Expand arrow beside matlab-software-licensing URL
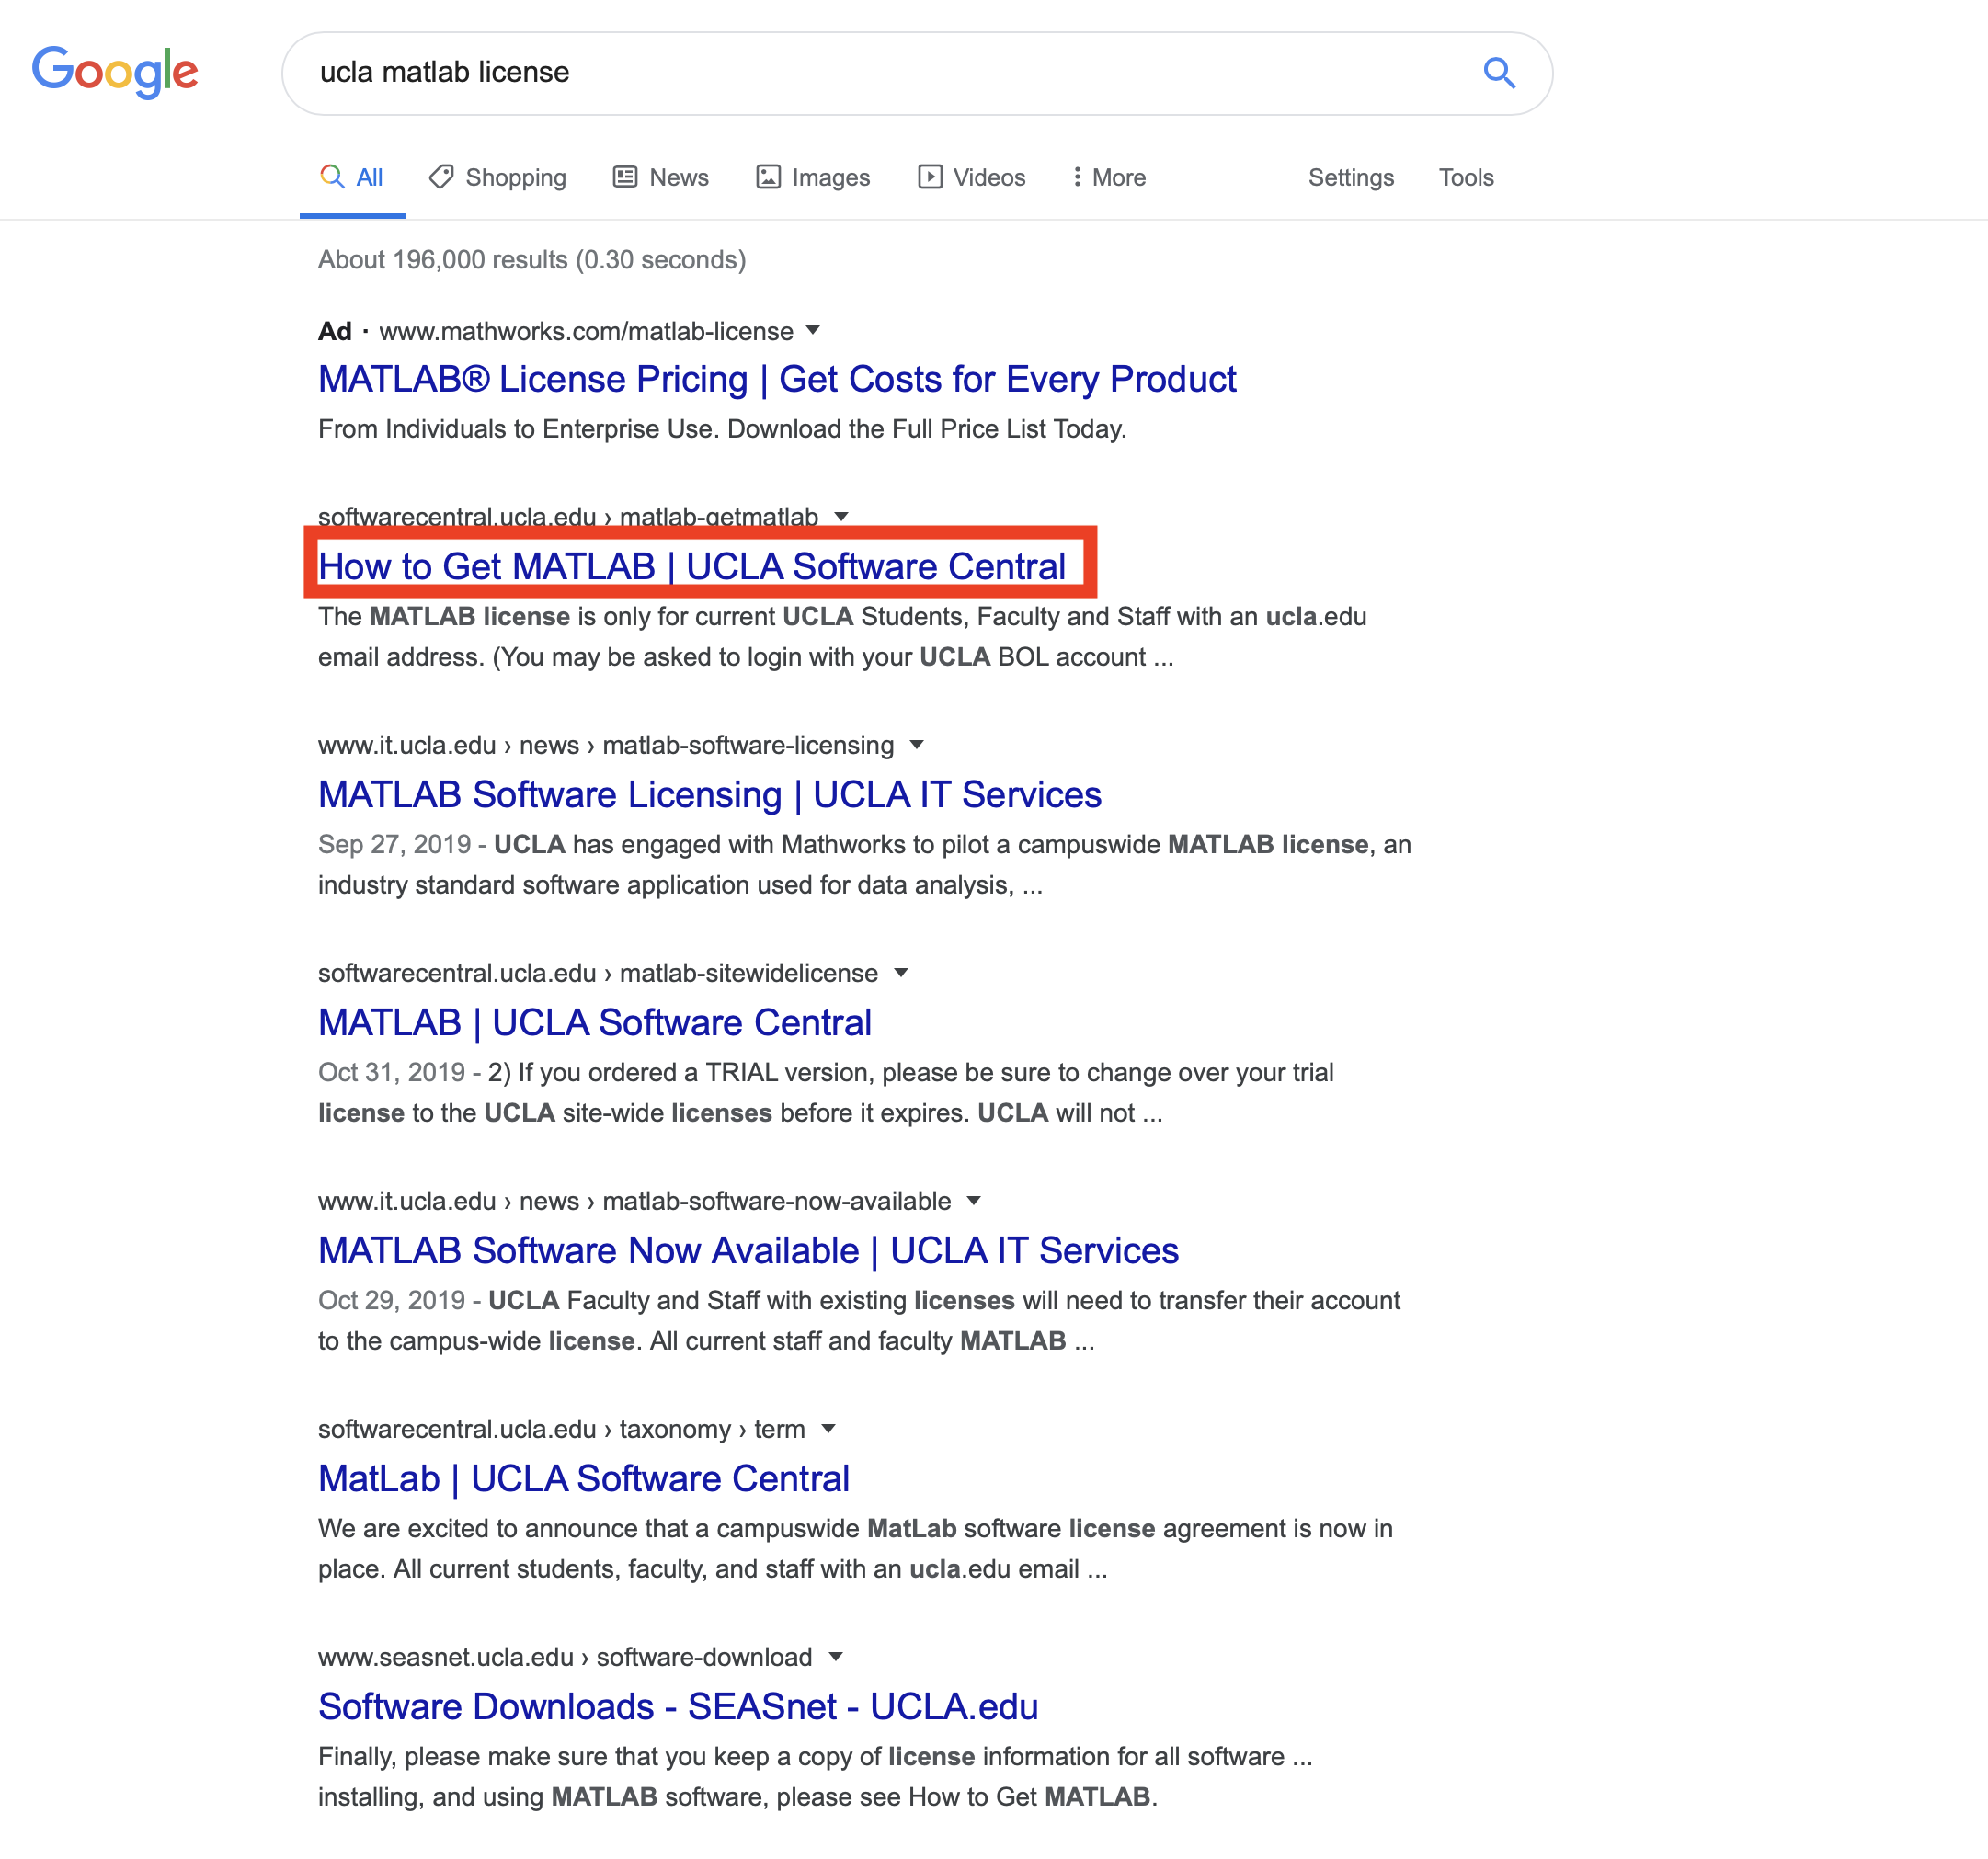This screenshot has height=1859, width=1988. coord(917,744)
